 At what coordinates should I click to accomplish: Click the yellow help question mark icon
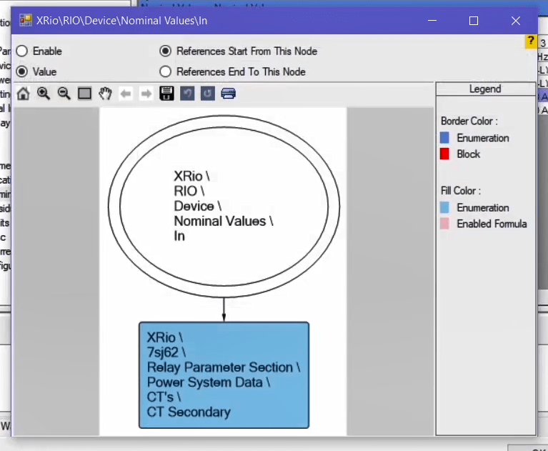click(x=531, y=41)
